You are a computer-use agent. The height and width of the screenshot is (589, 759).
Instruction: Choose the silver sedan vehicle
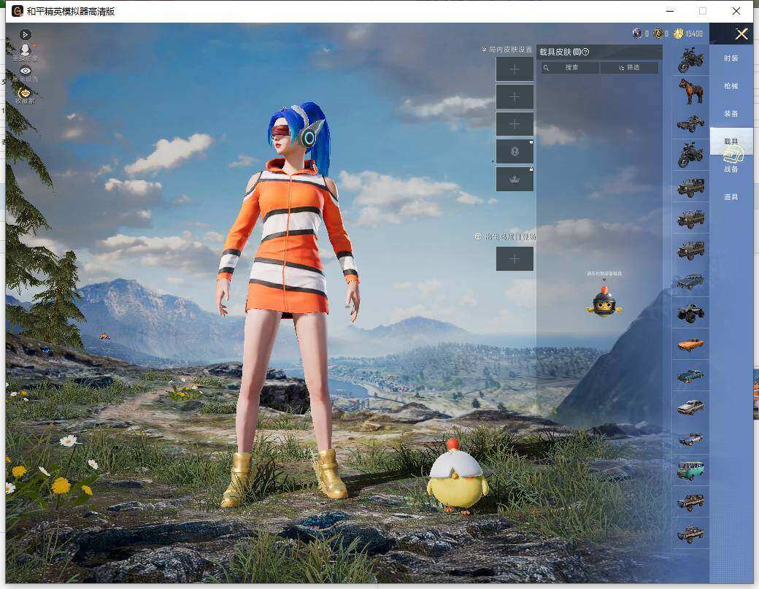point(690,407)
